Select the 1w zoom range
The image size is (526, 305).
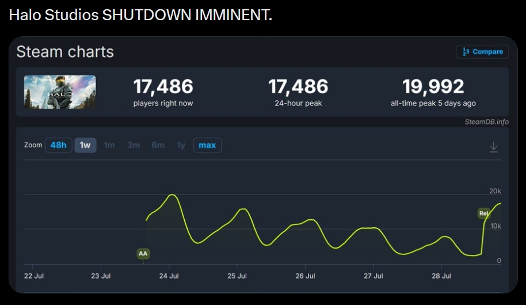[85, 145]
